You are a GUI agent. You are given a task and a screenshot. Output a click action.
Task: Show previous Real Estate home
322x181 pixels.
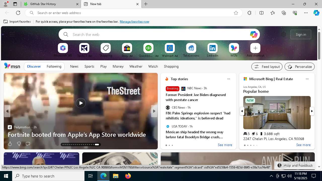242,111
